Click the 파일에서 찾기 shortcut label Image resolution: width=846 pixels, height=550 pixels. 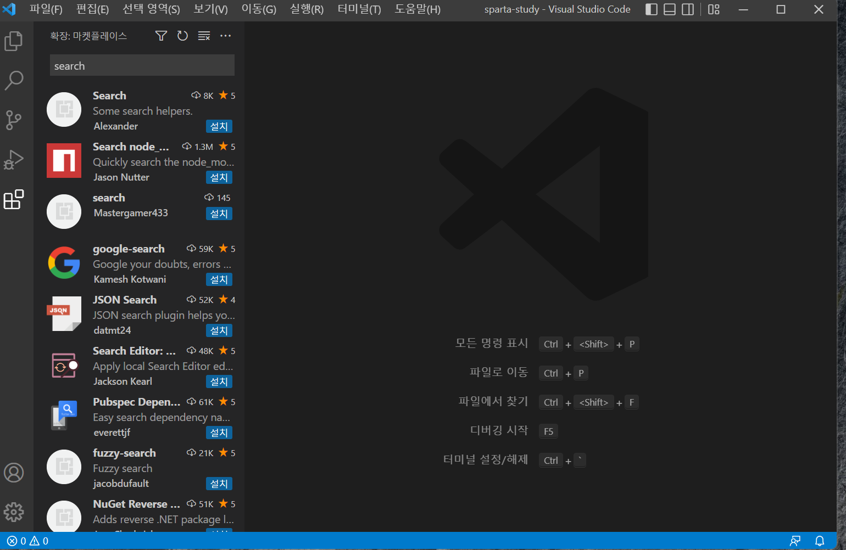tap(493, 401)
